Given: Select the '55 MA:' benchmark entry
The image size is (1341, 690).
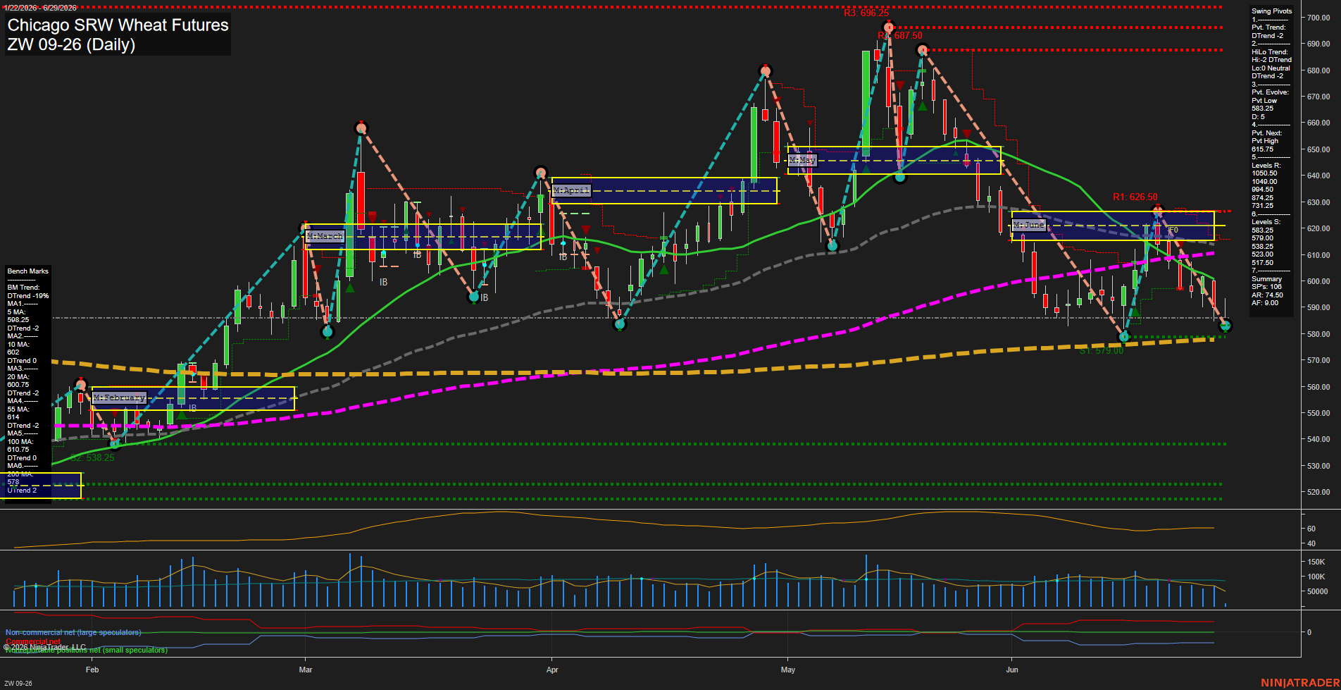Looking at the screenshot, I should (x=18, y=409).
